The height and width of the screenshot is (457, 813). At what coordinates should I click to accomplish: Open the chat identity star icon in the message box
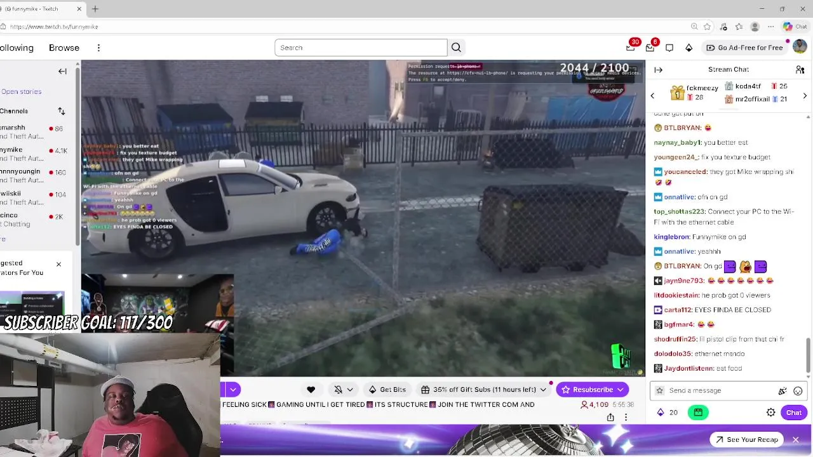(x=659, y=391)
